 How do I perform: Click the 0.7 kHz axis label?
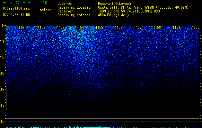pos(3,106)
